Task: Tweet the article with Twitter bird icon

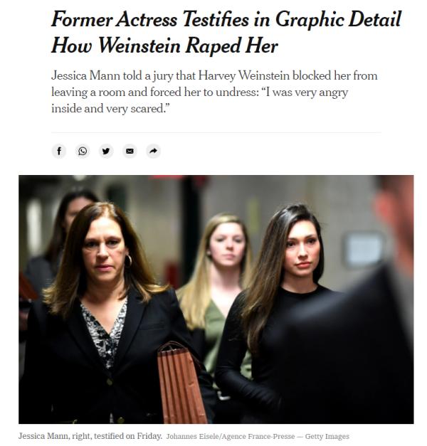Action: point(106,151)
